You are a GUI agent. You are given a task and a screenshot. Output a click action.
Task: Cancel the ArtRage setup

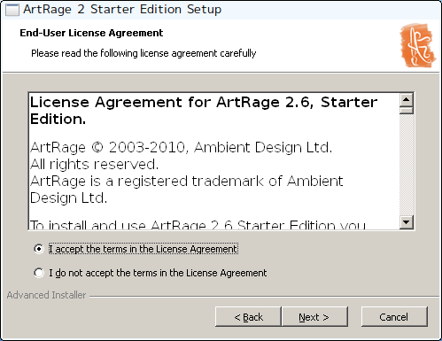coord(394,317)
